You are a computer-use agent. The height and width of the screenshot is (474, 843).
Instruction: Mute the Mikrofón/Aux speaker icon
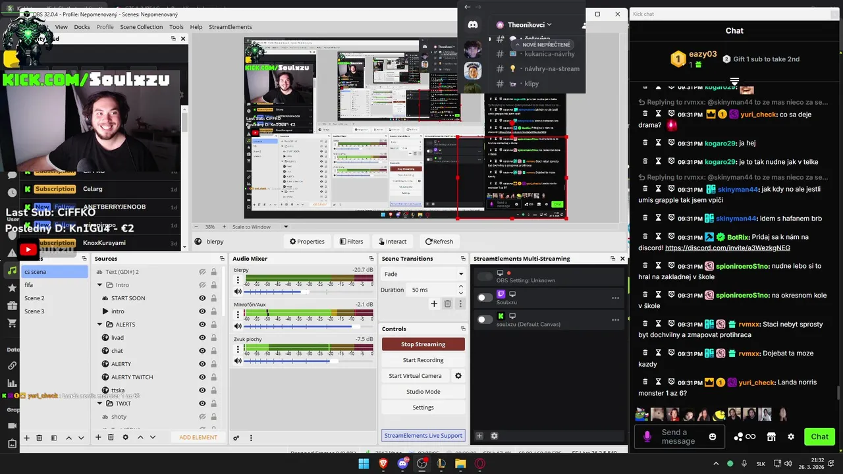pyautogui.click(x=238, y=327)
